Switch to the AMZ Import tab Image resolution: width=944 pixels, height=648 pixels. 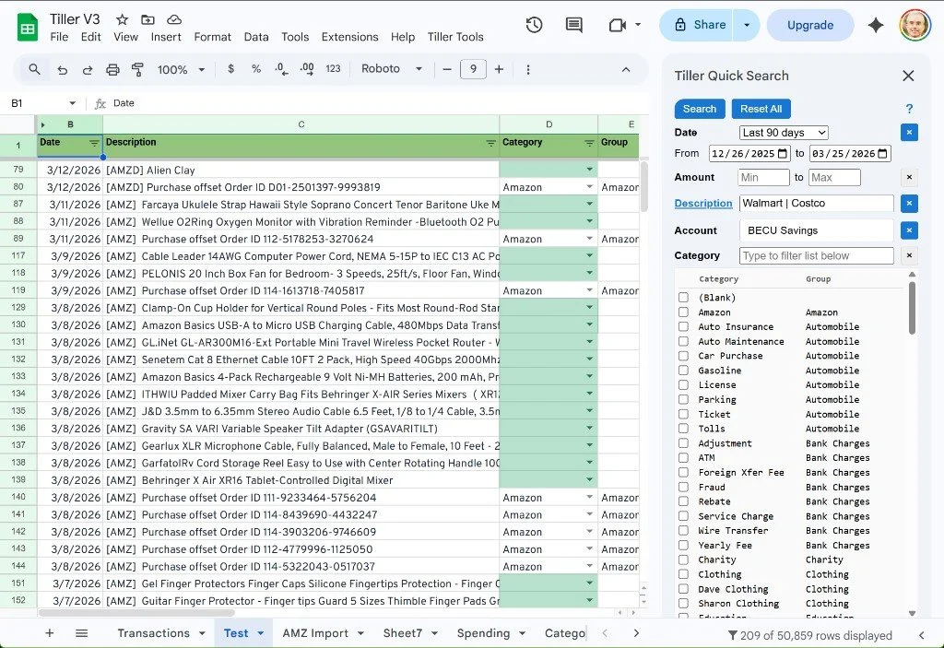(315, 633)
